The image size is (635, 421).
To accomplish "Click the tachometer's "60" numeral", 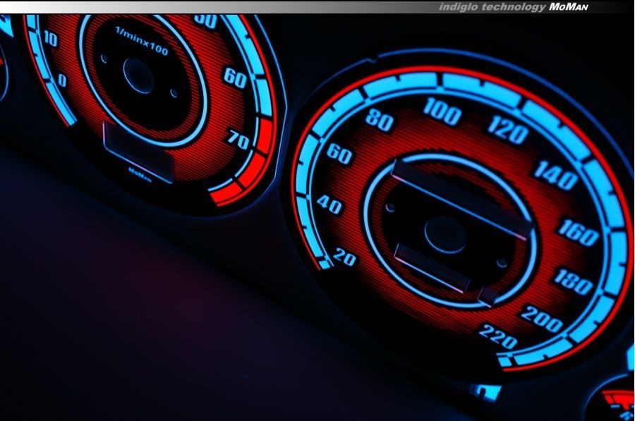I will tap(235, 78).
